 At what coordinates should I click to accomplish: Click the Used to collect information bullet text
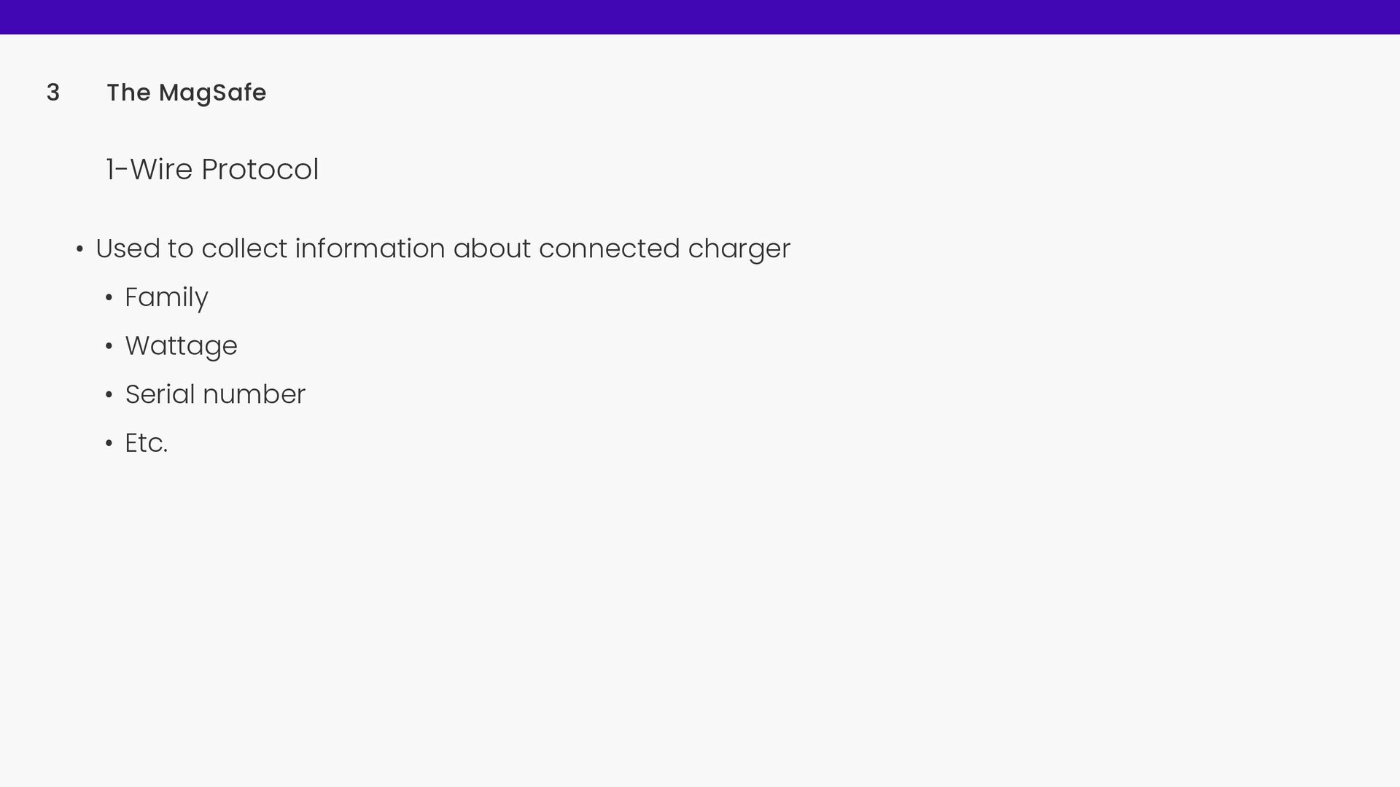[443, 249]
